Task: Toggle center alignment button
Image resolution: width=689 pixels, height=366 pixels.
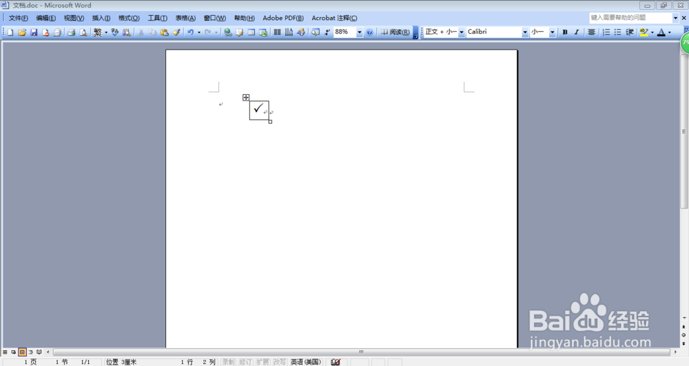Action: 591,32
